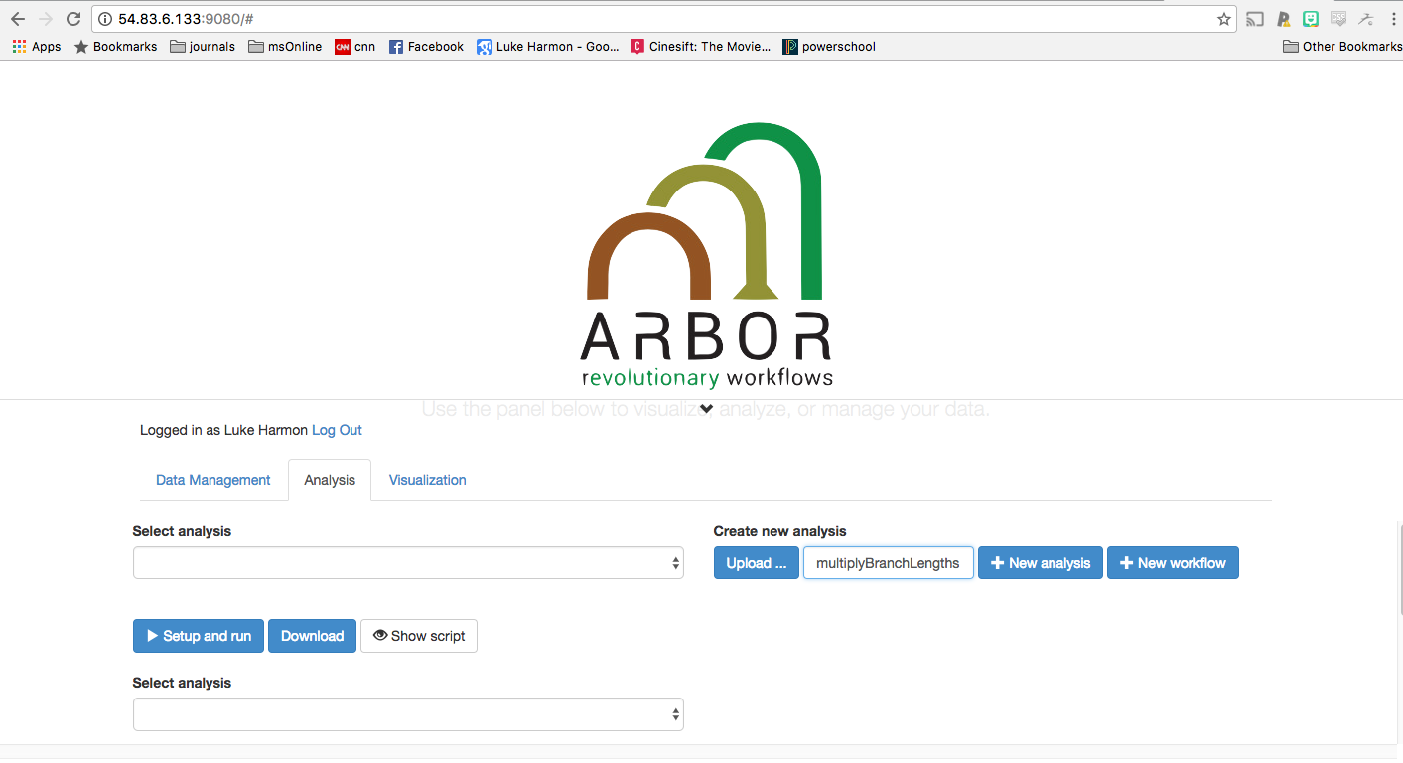Viewport: 1403px width, 763px height.
Task: Open the Cinesift bookmark
Action: [x=701, y=47]
